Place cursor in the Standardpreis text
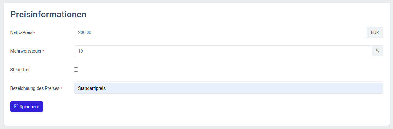Screen dimensions: 393x129 (92, 88)
